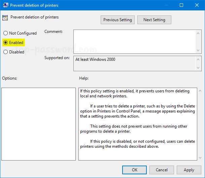Screen dimensions: 205x178
Task: Apply the policy setting
Action: click(189, 170)
